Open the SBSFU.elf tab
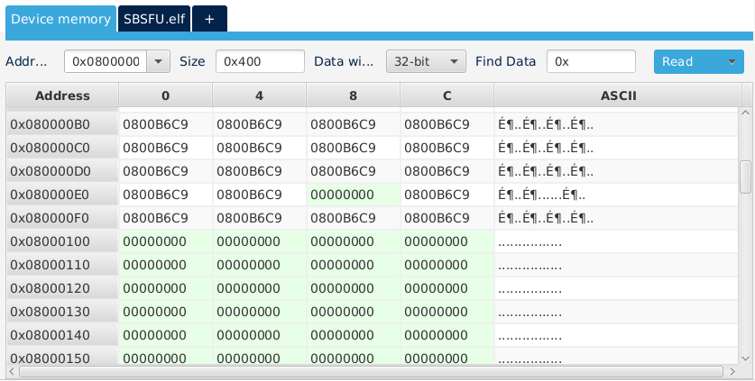Viewport: 755px width, 381px height. pos(154,19)
